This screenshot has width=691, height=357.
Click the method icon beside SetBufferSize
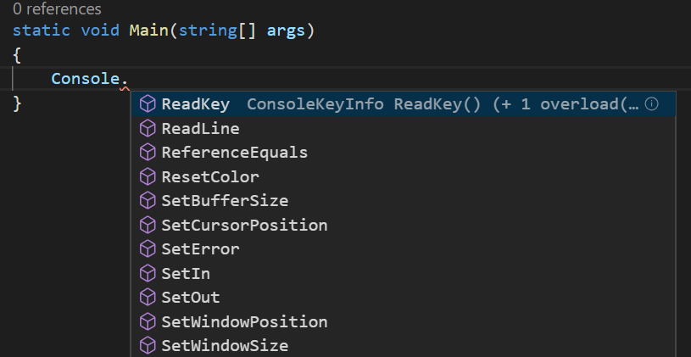click(148, 201)
